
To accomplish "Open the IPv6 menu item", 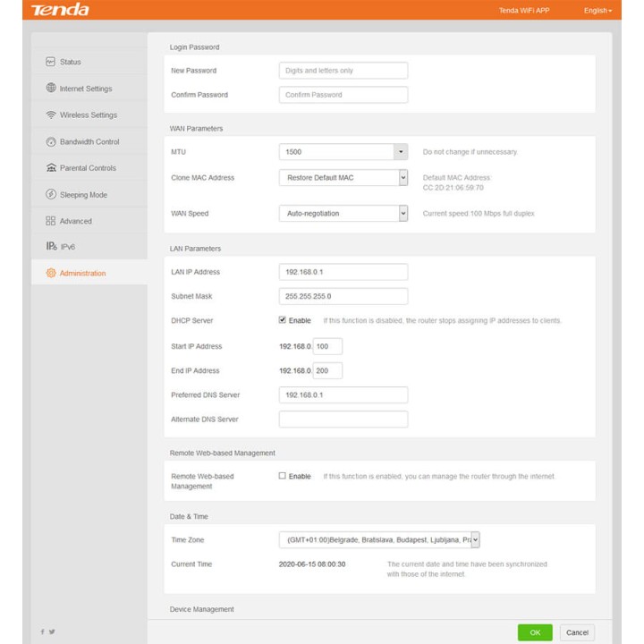I will point(89,247).
